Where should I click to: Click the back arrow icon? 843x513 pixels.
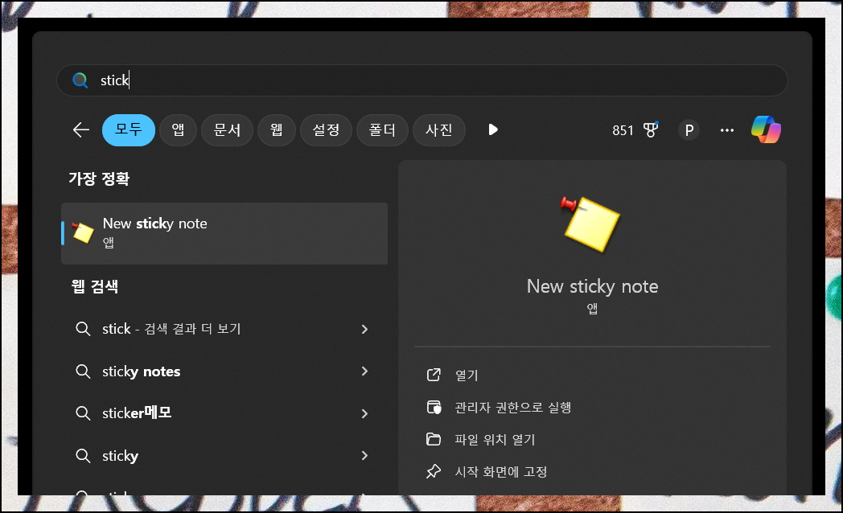pos(80,130)
